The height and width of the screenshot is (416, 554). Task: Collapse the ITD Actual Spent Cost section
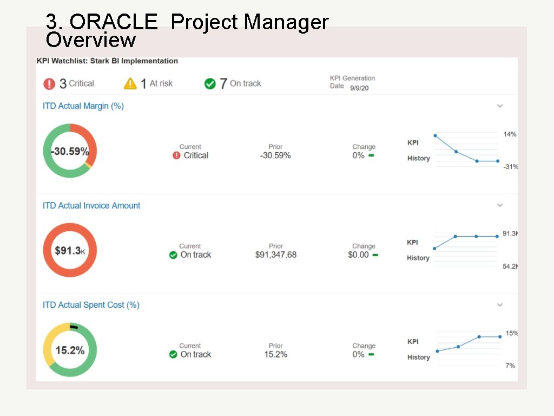[500, 304]
